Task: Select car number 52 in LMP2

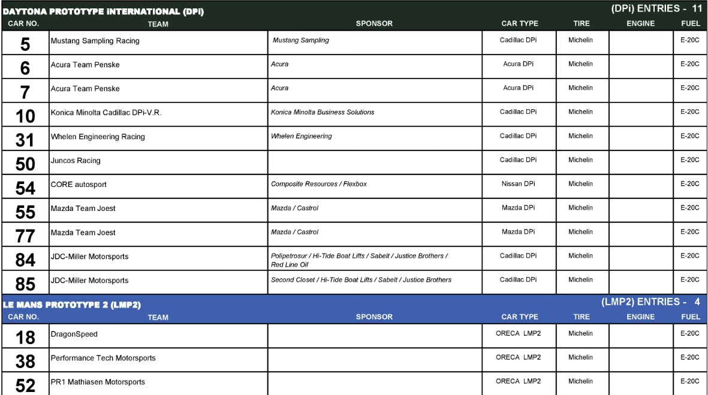Action: 25,385
